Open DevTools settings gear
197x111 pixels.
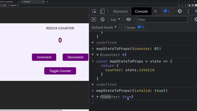point(180,11)
